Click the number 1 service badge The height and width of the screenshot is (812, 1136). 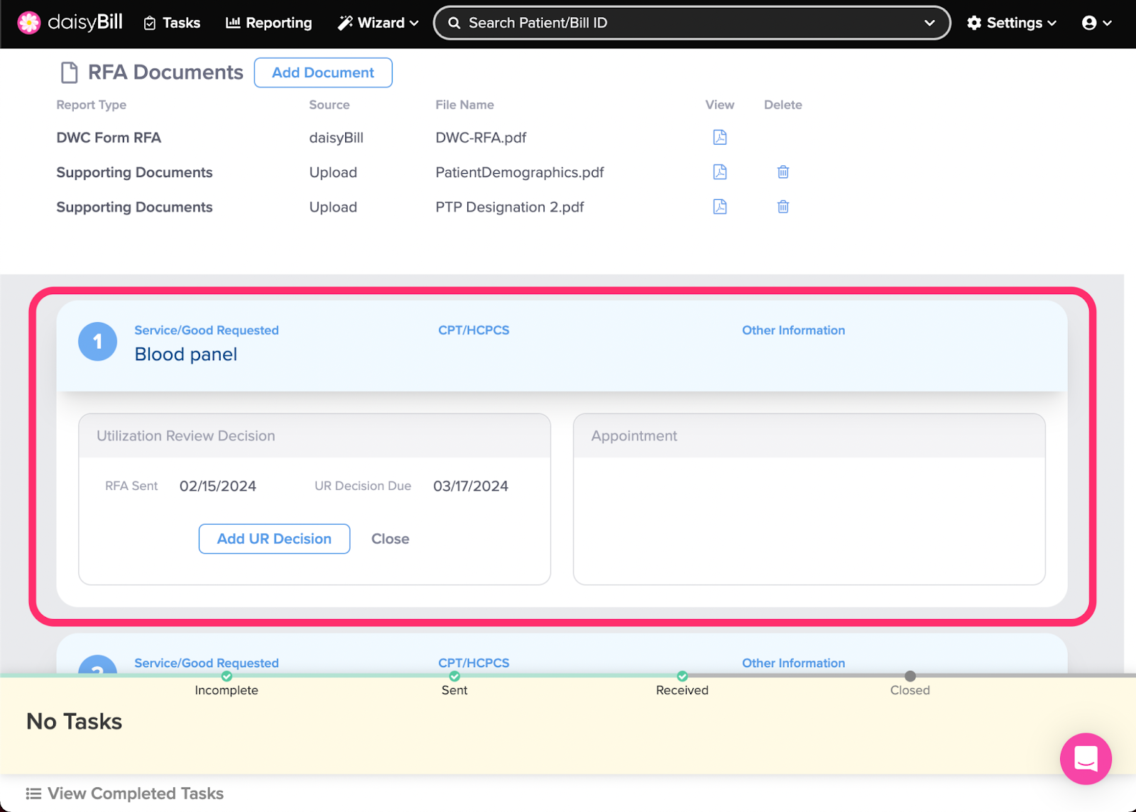coord(97,342)
